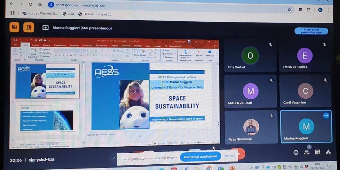
Task: Click the Nascondi link in sharing bar
Action: click(x=229, y=156)
